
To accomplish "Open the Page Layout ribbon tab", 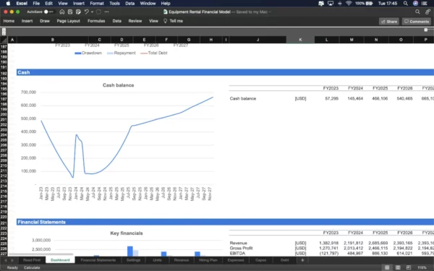I will 69,21.
